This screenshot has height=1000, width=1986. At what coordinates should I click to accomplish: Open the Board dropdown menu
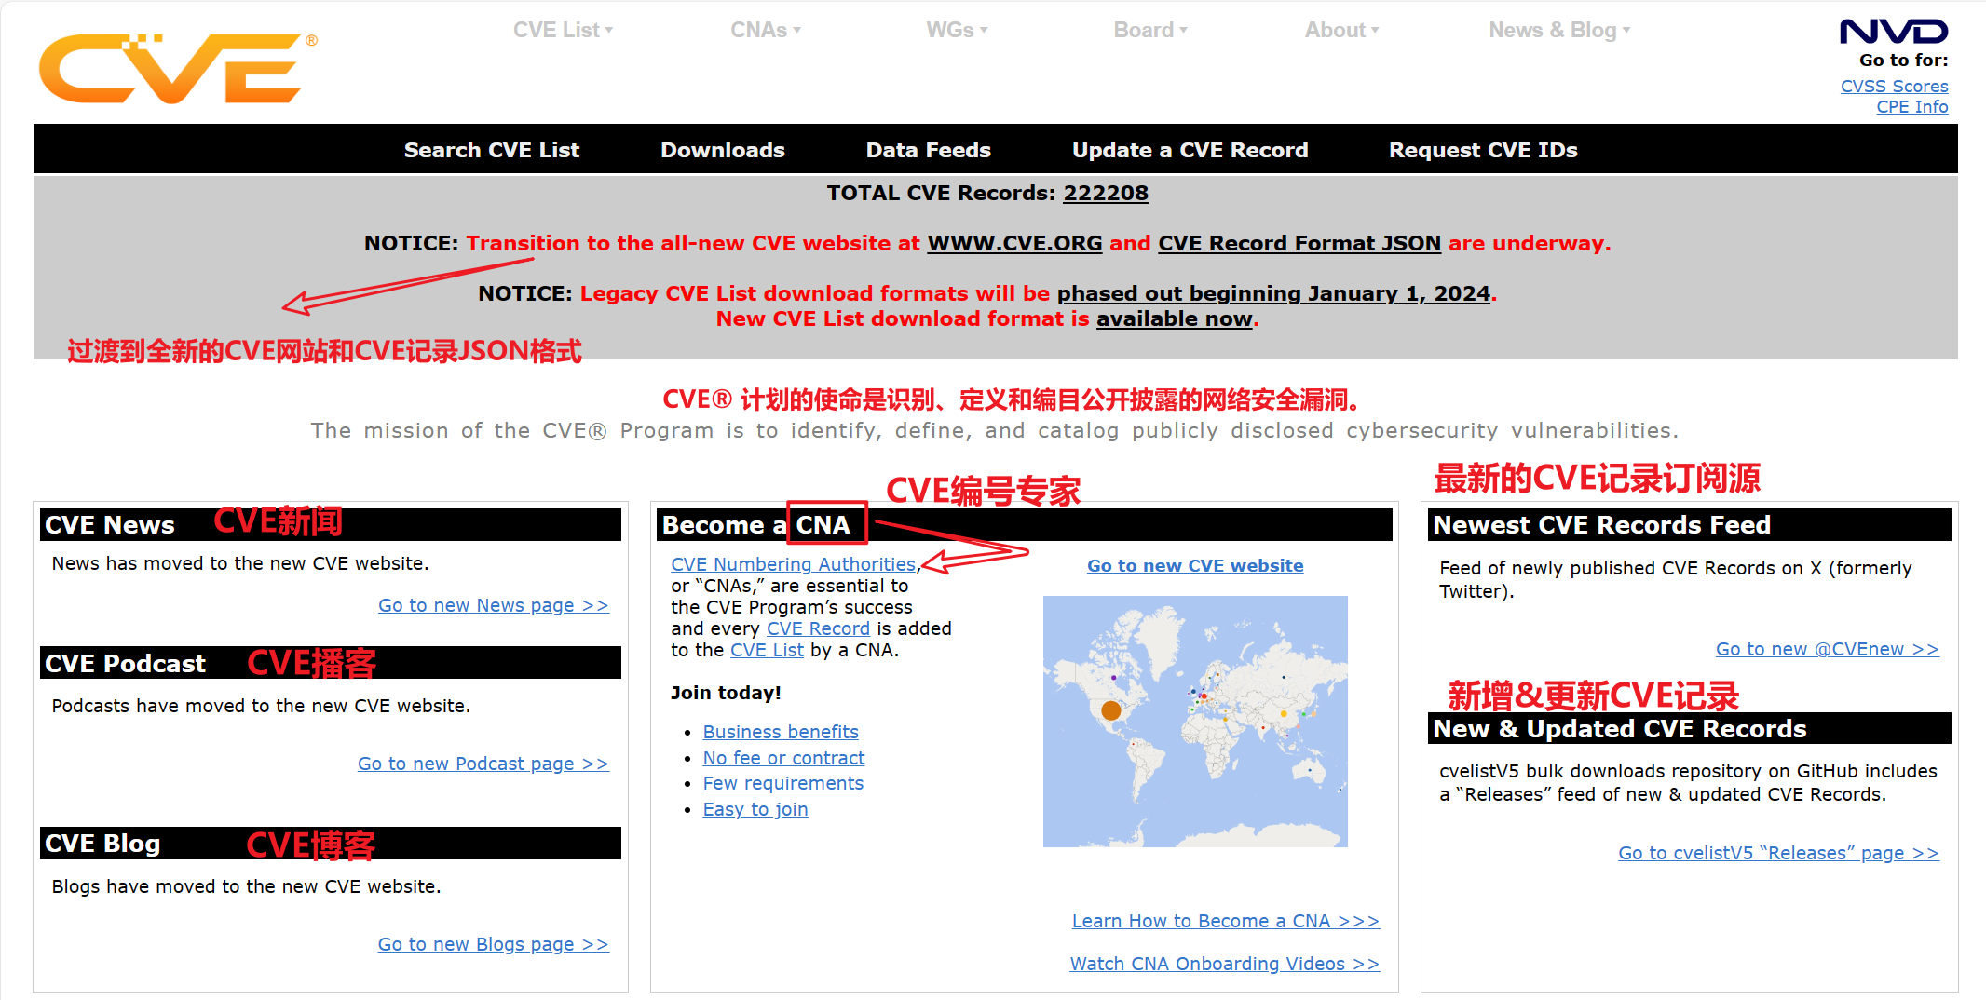click(x=1149, y=29)
